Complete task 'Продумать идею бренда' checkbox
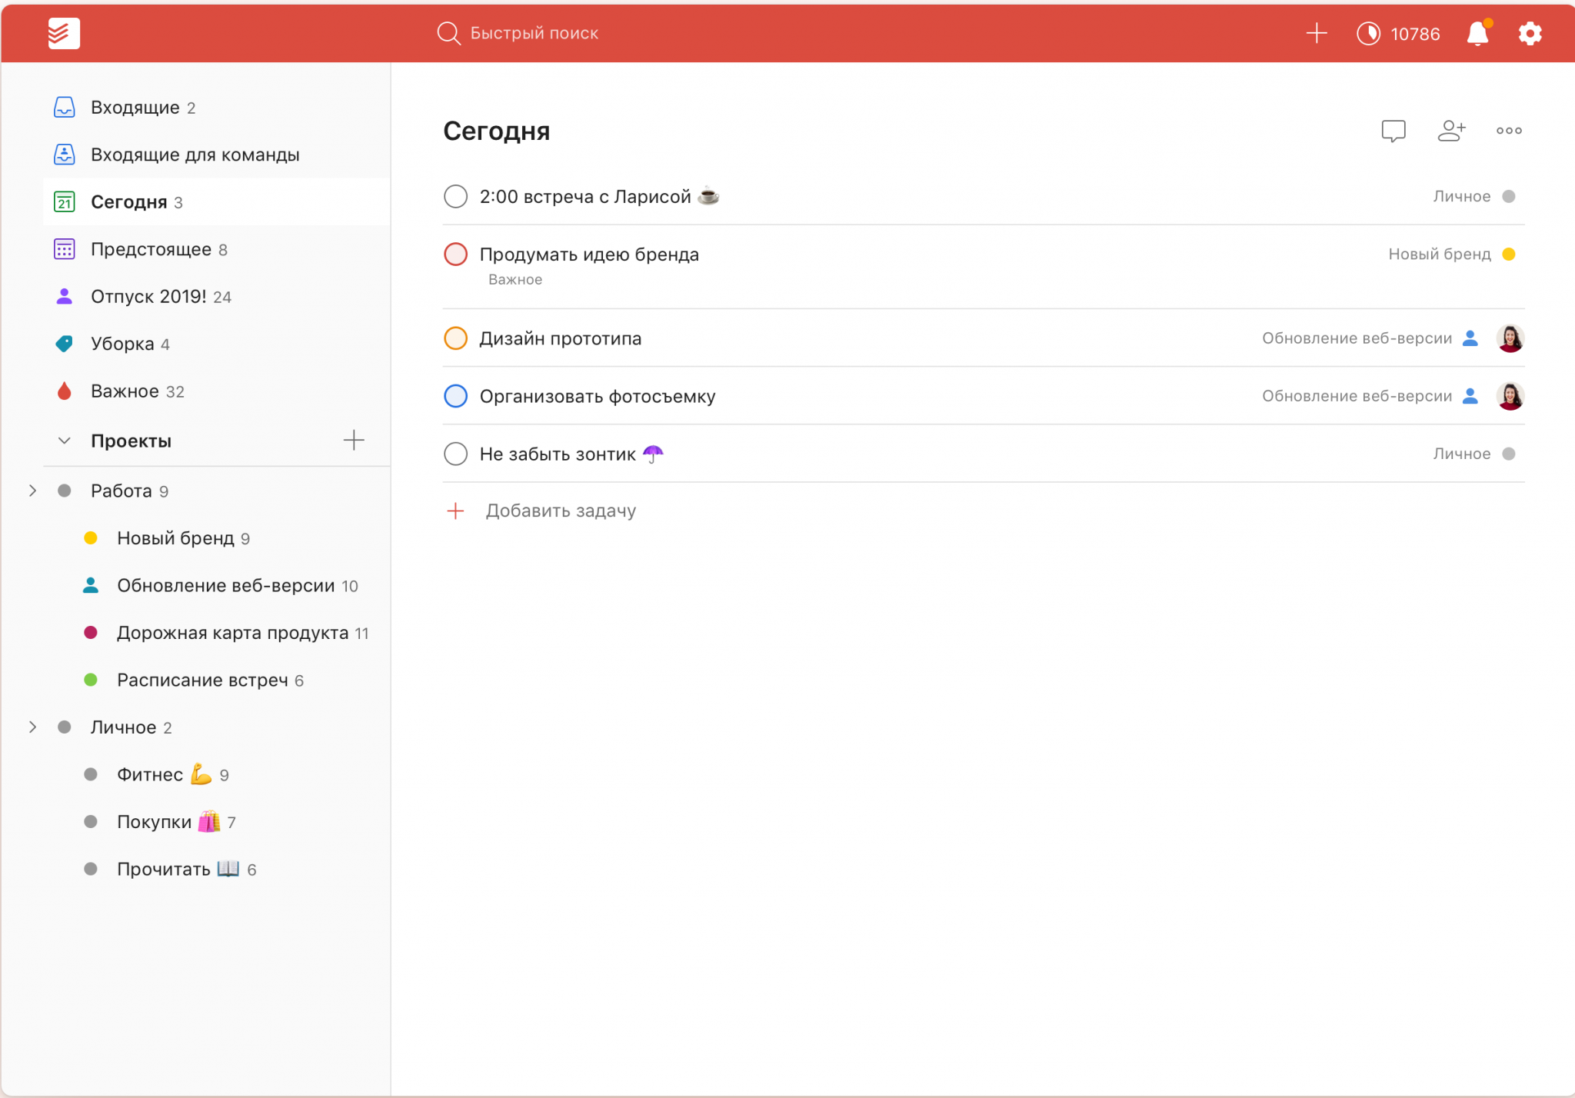Screen dimensions: 1575x1098 coord(456,255)
